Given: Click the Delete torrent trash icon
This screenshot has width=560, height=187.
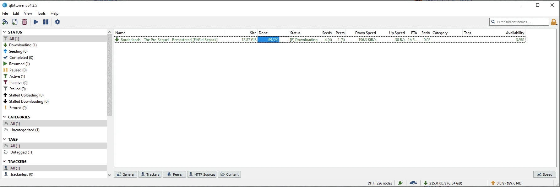Looking at the screenshot, I should point(24,22).
